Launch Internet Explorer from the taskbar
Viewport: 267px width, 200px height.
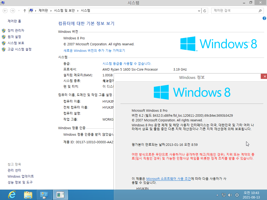pos(12,195)
